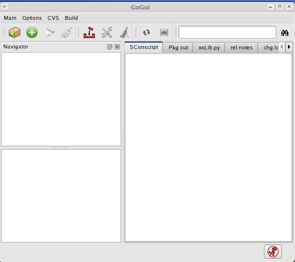295x262 pixels.
Task: Click inside the Navigator tree area
Action: coord(61,99)
